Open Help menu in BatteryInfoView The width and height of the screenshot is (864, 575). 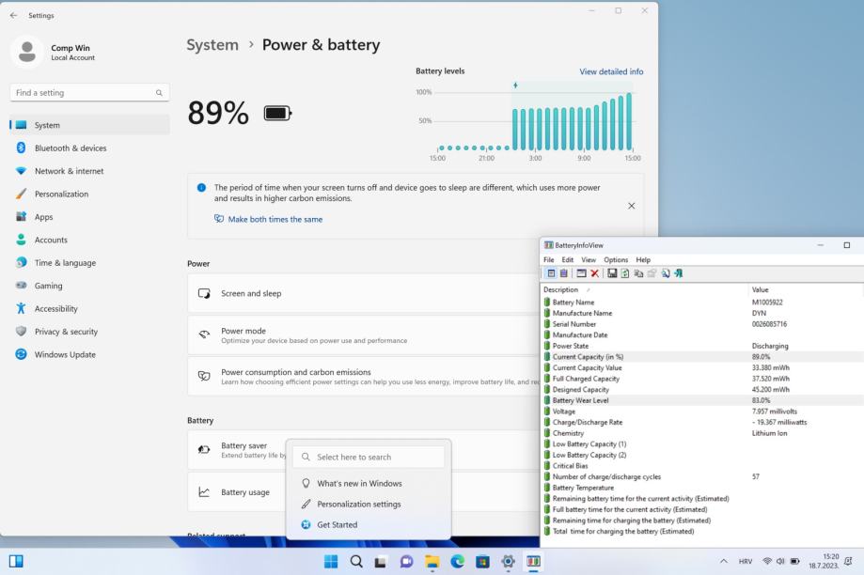point(643,259)
